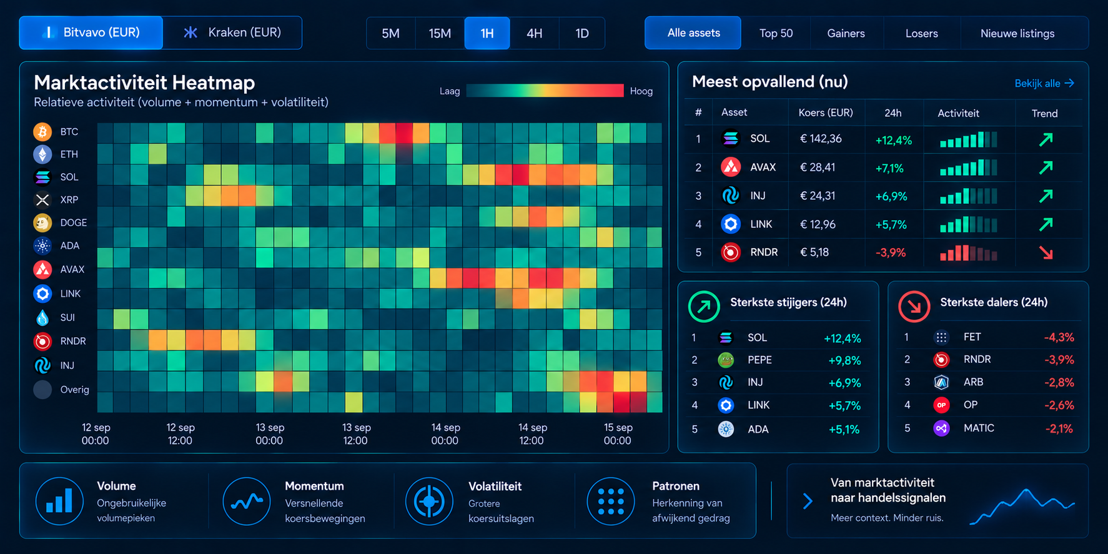
Task: Click the -4,3% value for FET
Action: (x=1059, y=337)
